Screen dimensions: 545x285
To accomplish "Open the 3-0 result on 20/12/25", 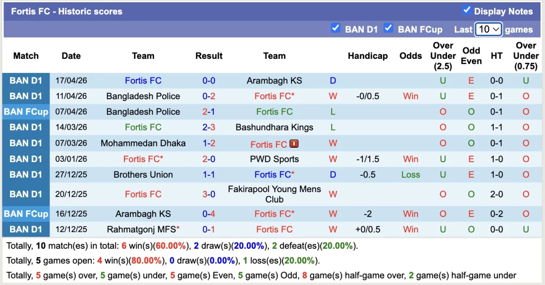I will coord(209,194).
